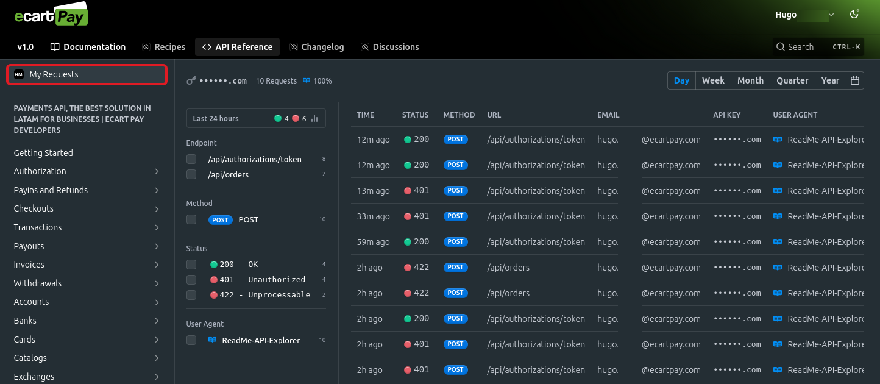880x384 pixels.
Task: Open the Documentation tab
Action: (x=88, y=47)
